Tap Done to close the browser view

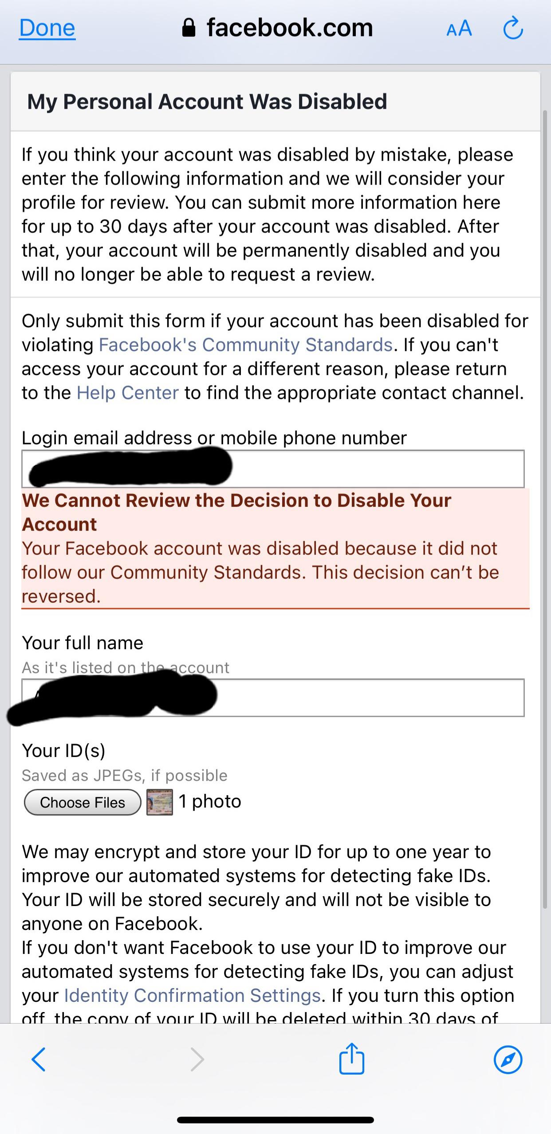click(47, 28)
